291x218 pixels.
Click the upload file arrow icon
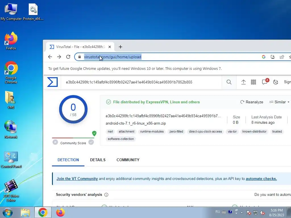point(244,82)
